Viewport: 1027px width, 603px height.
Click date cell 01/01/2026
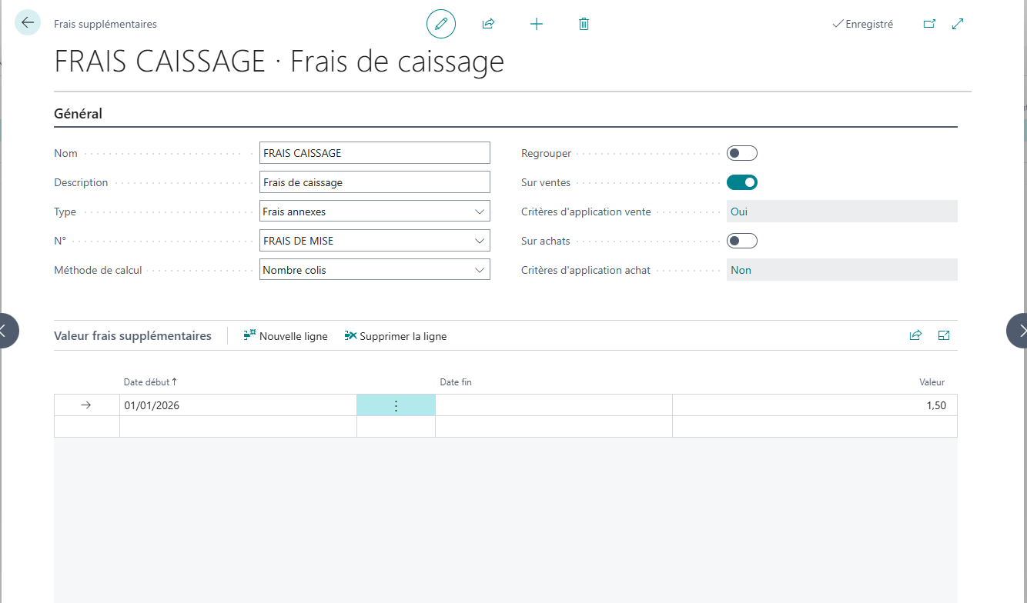238,405
